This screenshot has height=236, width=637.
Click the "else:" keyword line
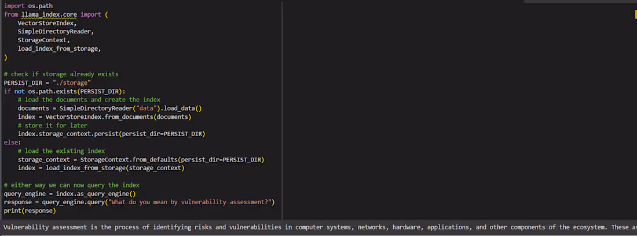click(13, 142)
